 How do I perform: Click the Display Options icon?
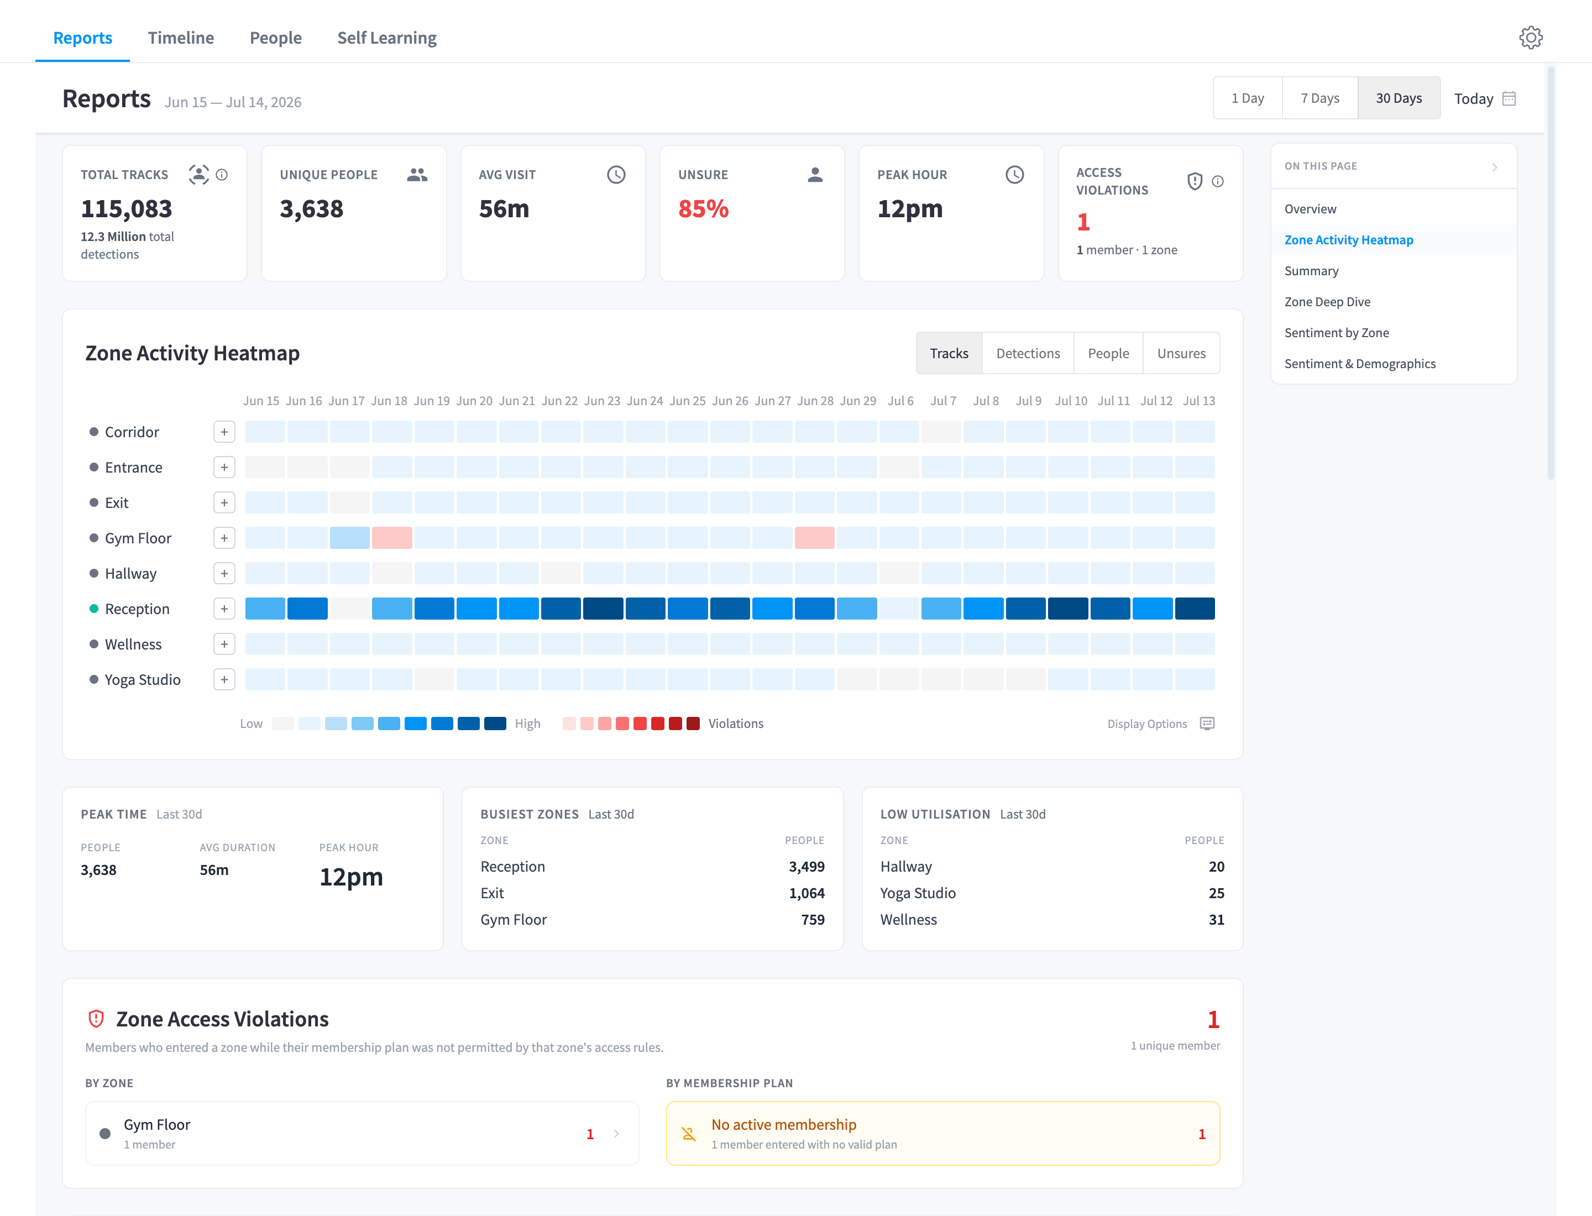click(x=1207, y=723)
